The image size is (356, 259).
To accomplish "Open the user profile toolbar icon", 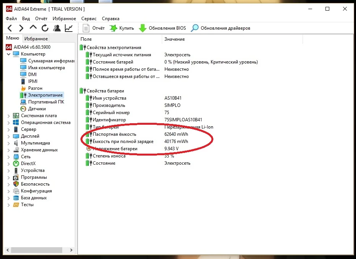I will pos(57,28).
